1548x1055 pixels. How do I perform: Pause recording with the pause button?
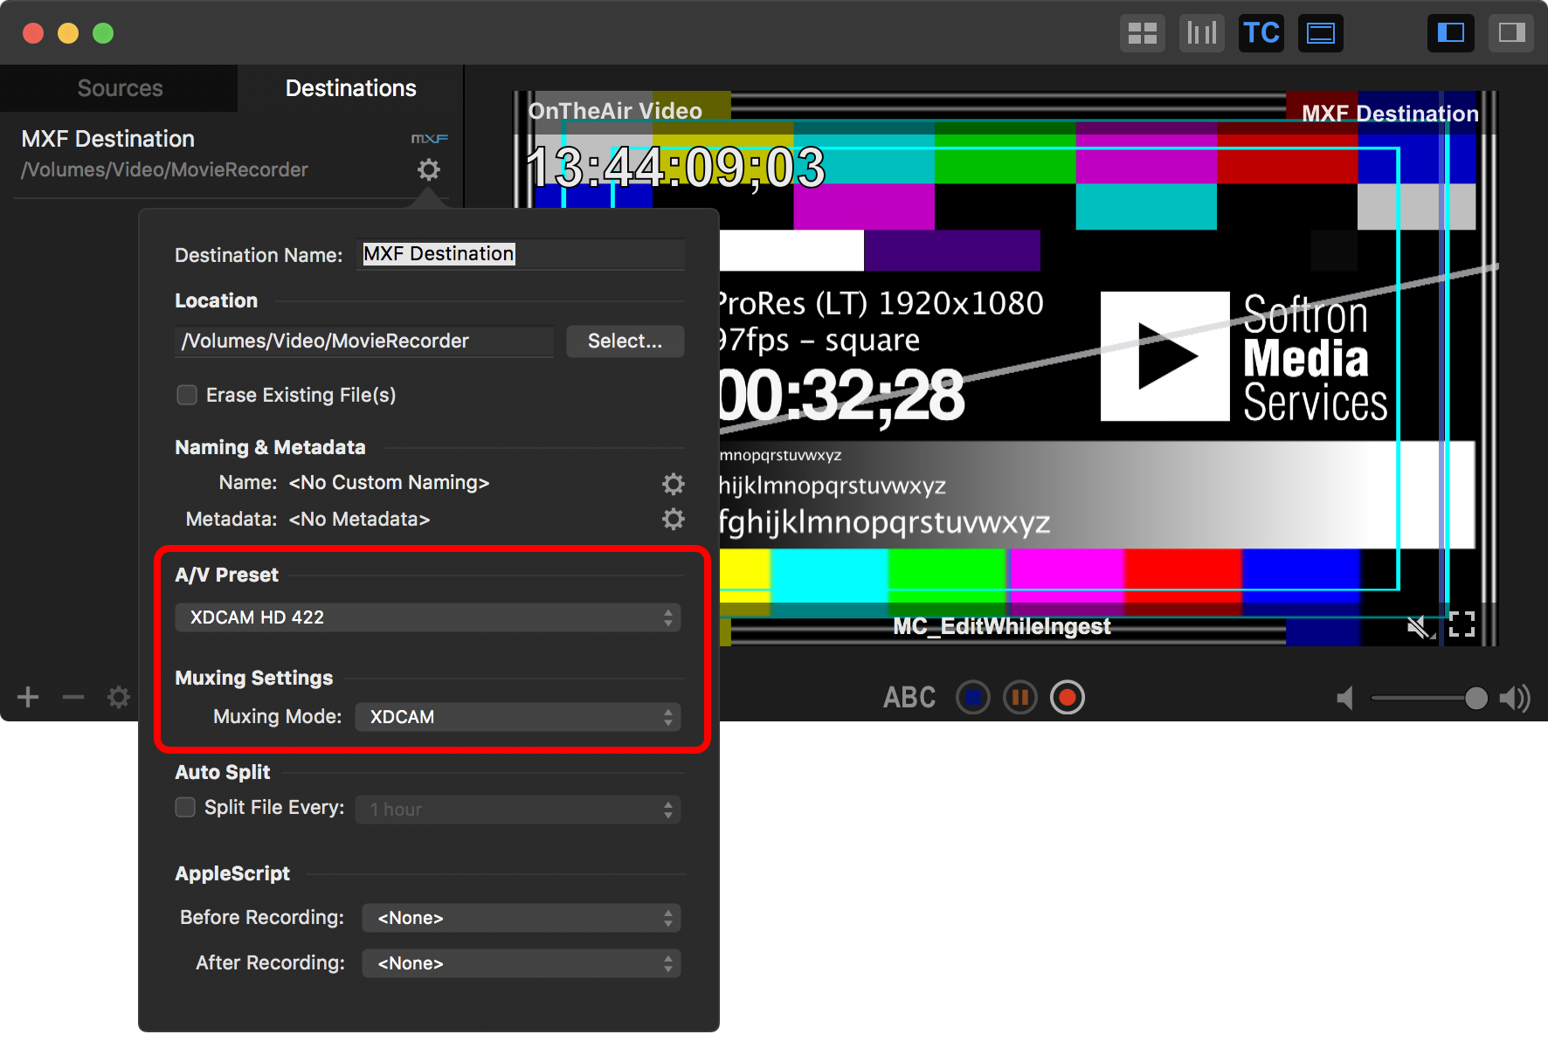click(x=1020, y=697)
